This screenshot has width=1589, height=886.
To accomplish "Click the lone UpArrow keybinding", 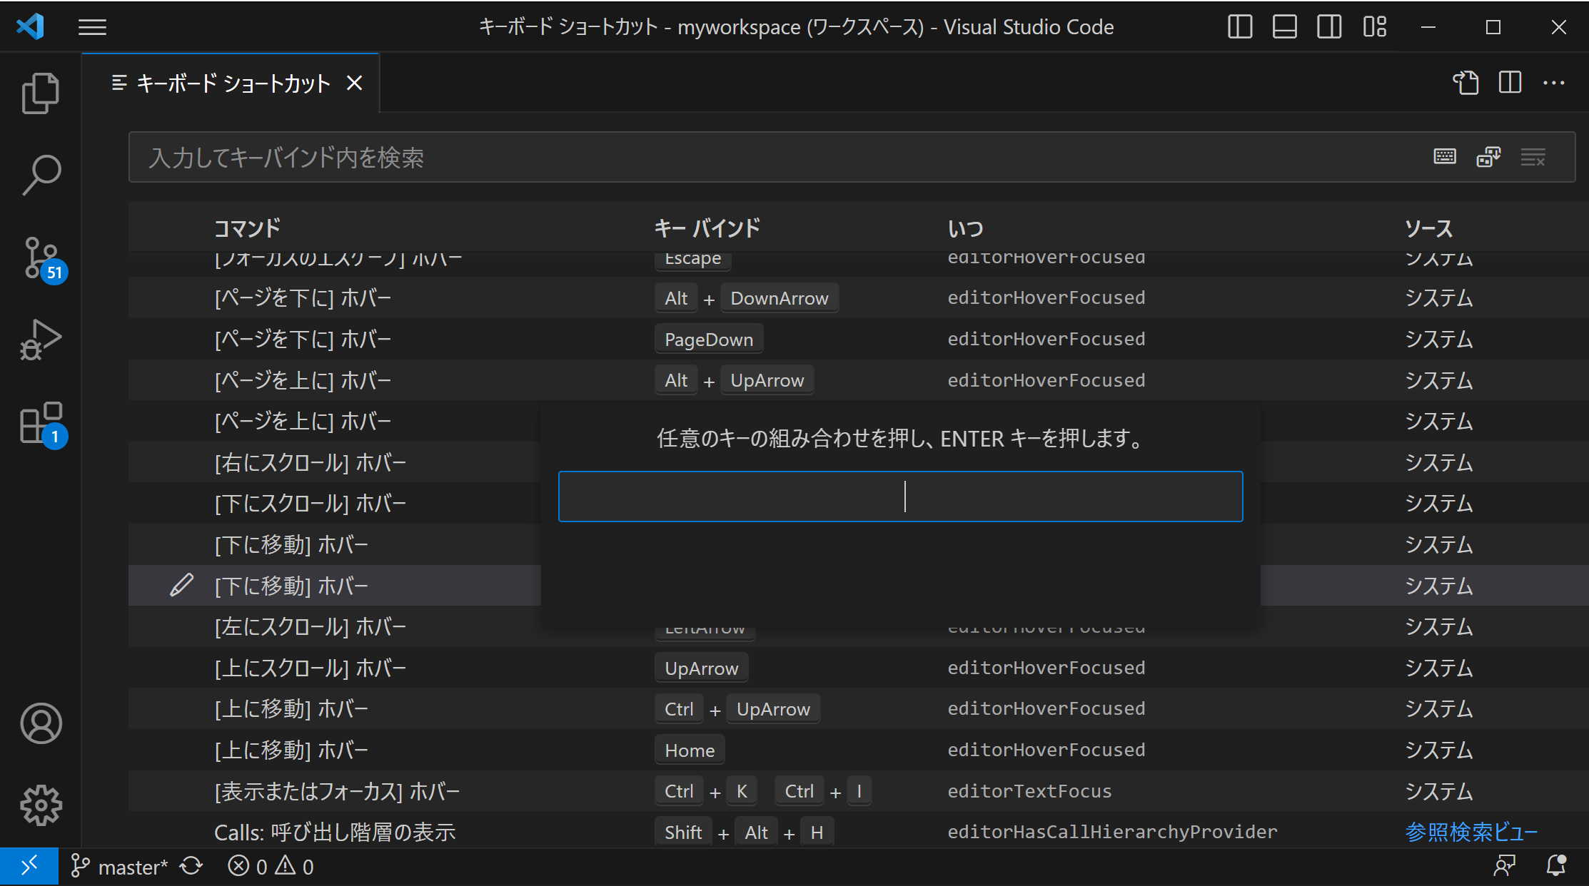I will tap(702, 668).
